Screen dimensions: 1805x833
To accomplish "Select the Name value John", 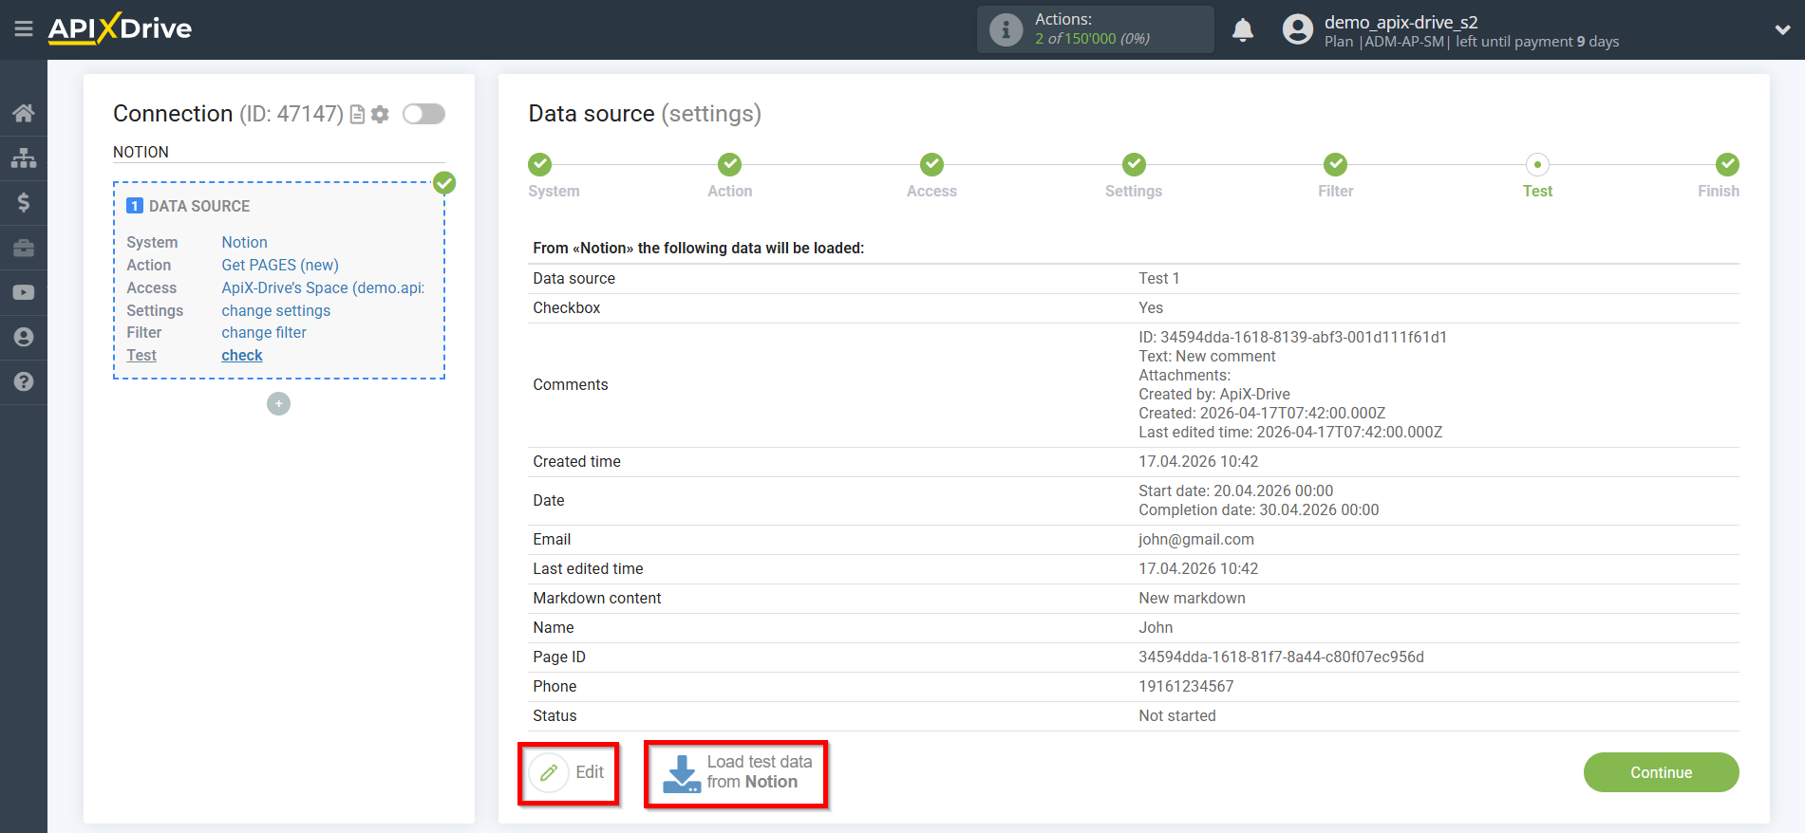I will click(1156, 628).
